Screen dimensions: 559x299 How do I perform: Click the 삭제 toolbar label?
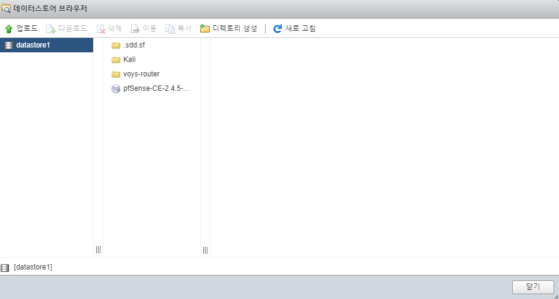(x=114, y=28)
